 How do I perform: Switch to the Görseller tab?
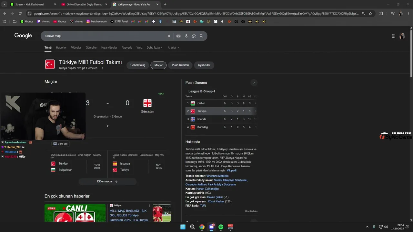point(91,48)
